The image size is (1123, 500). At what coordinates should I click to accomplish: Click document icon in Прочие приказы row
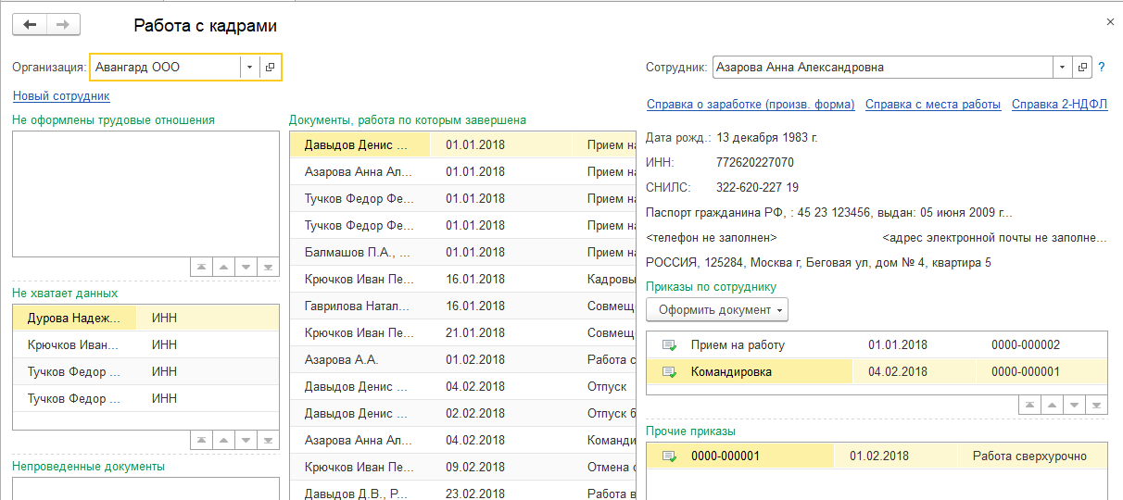669,456
